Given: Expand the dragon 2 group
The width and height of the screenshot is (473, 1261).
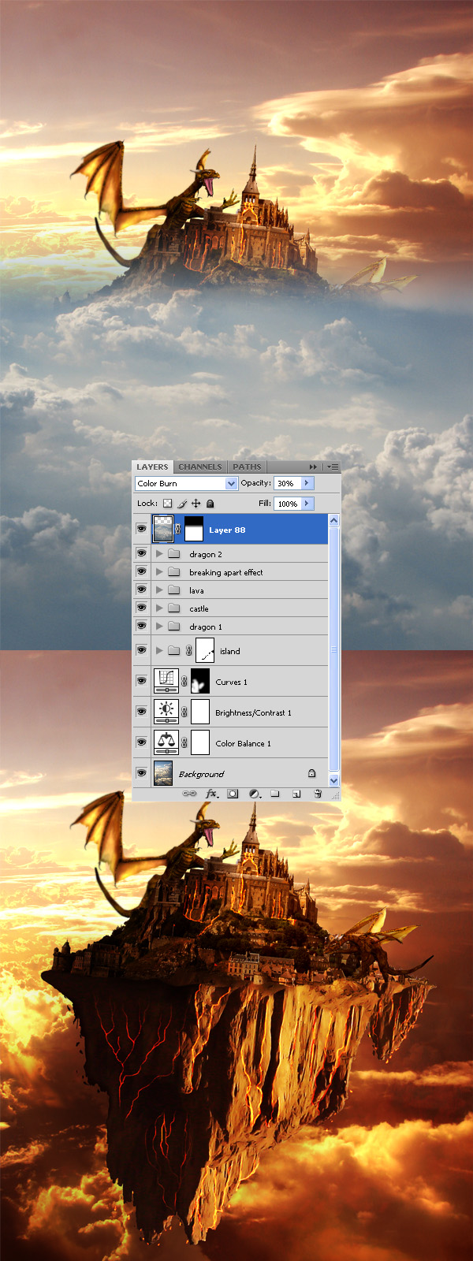Looking at the screenshot, I should [159, 554].
